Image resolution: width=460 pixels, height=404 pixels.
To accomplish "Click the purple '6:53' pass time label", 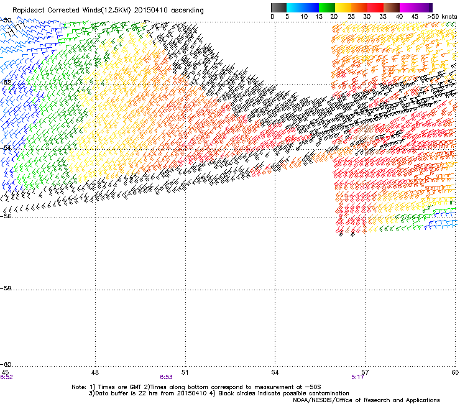I will click(x=166, y=377).
